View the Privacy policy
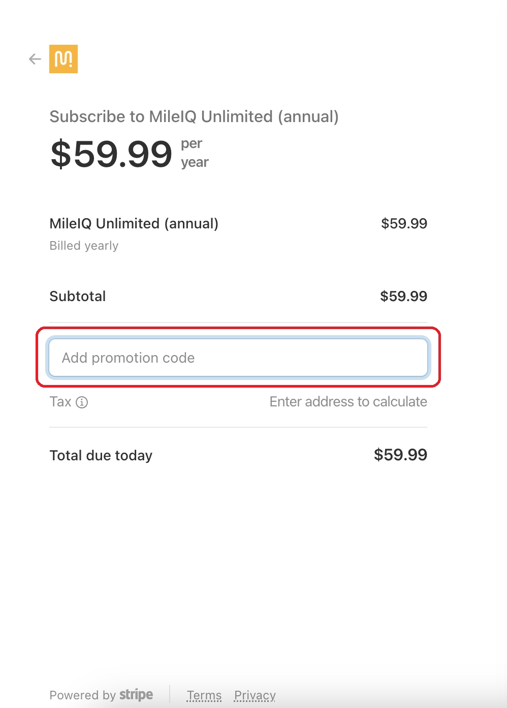The height and width of the screenshot is (708, 507). 255,695
